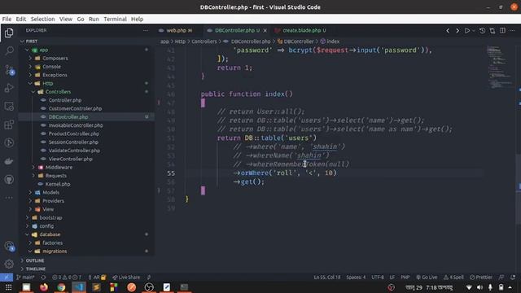The width and height of the screenshot is (521, 293).
Task: Open the run button dropdown arrow
Action: (x=474, y=31)
